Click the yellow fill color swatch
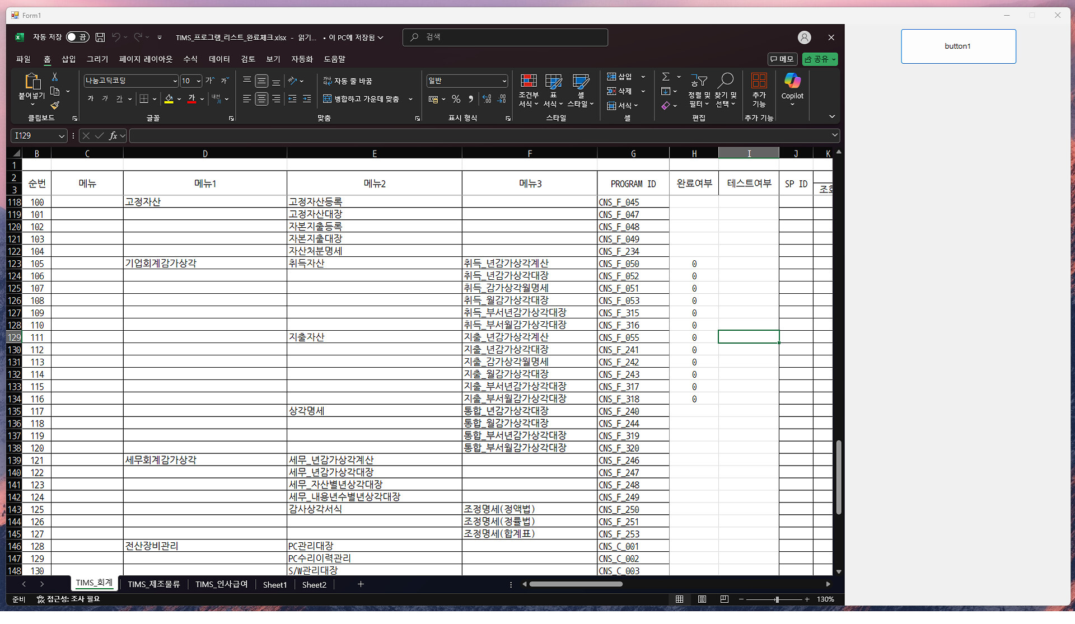Screen dimensions: 1075x624 click(x=169, y=99)
